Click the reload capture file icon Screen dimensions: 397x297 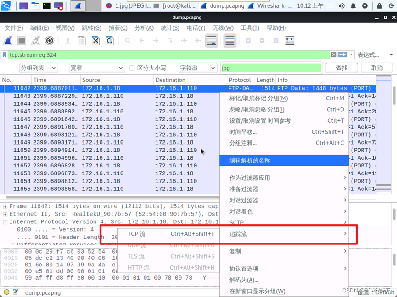110,41
